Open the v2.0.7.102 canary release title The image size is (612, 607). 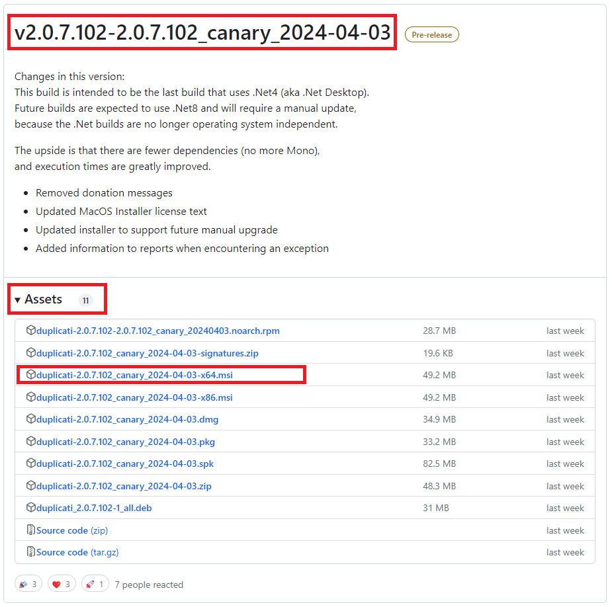[202, 32]
